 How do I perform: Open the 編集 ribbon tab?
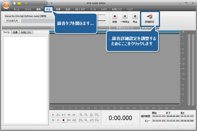[38, 9]
